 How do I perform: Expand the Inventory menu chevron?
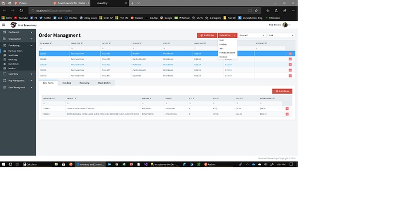pos(32,74)
